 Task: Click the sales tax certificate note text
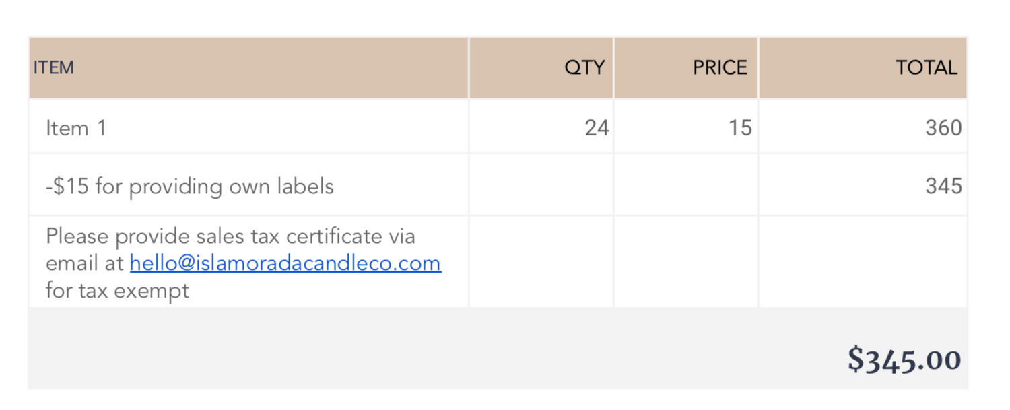[243, 263]
